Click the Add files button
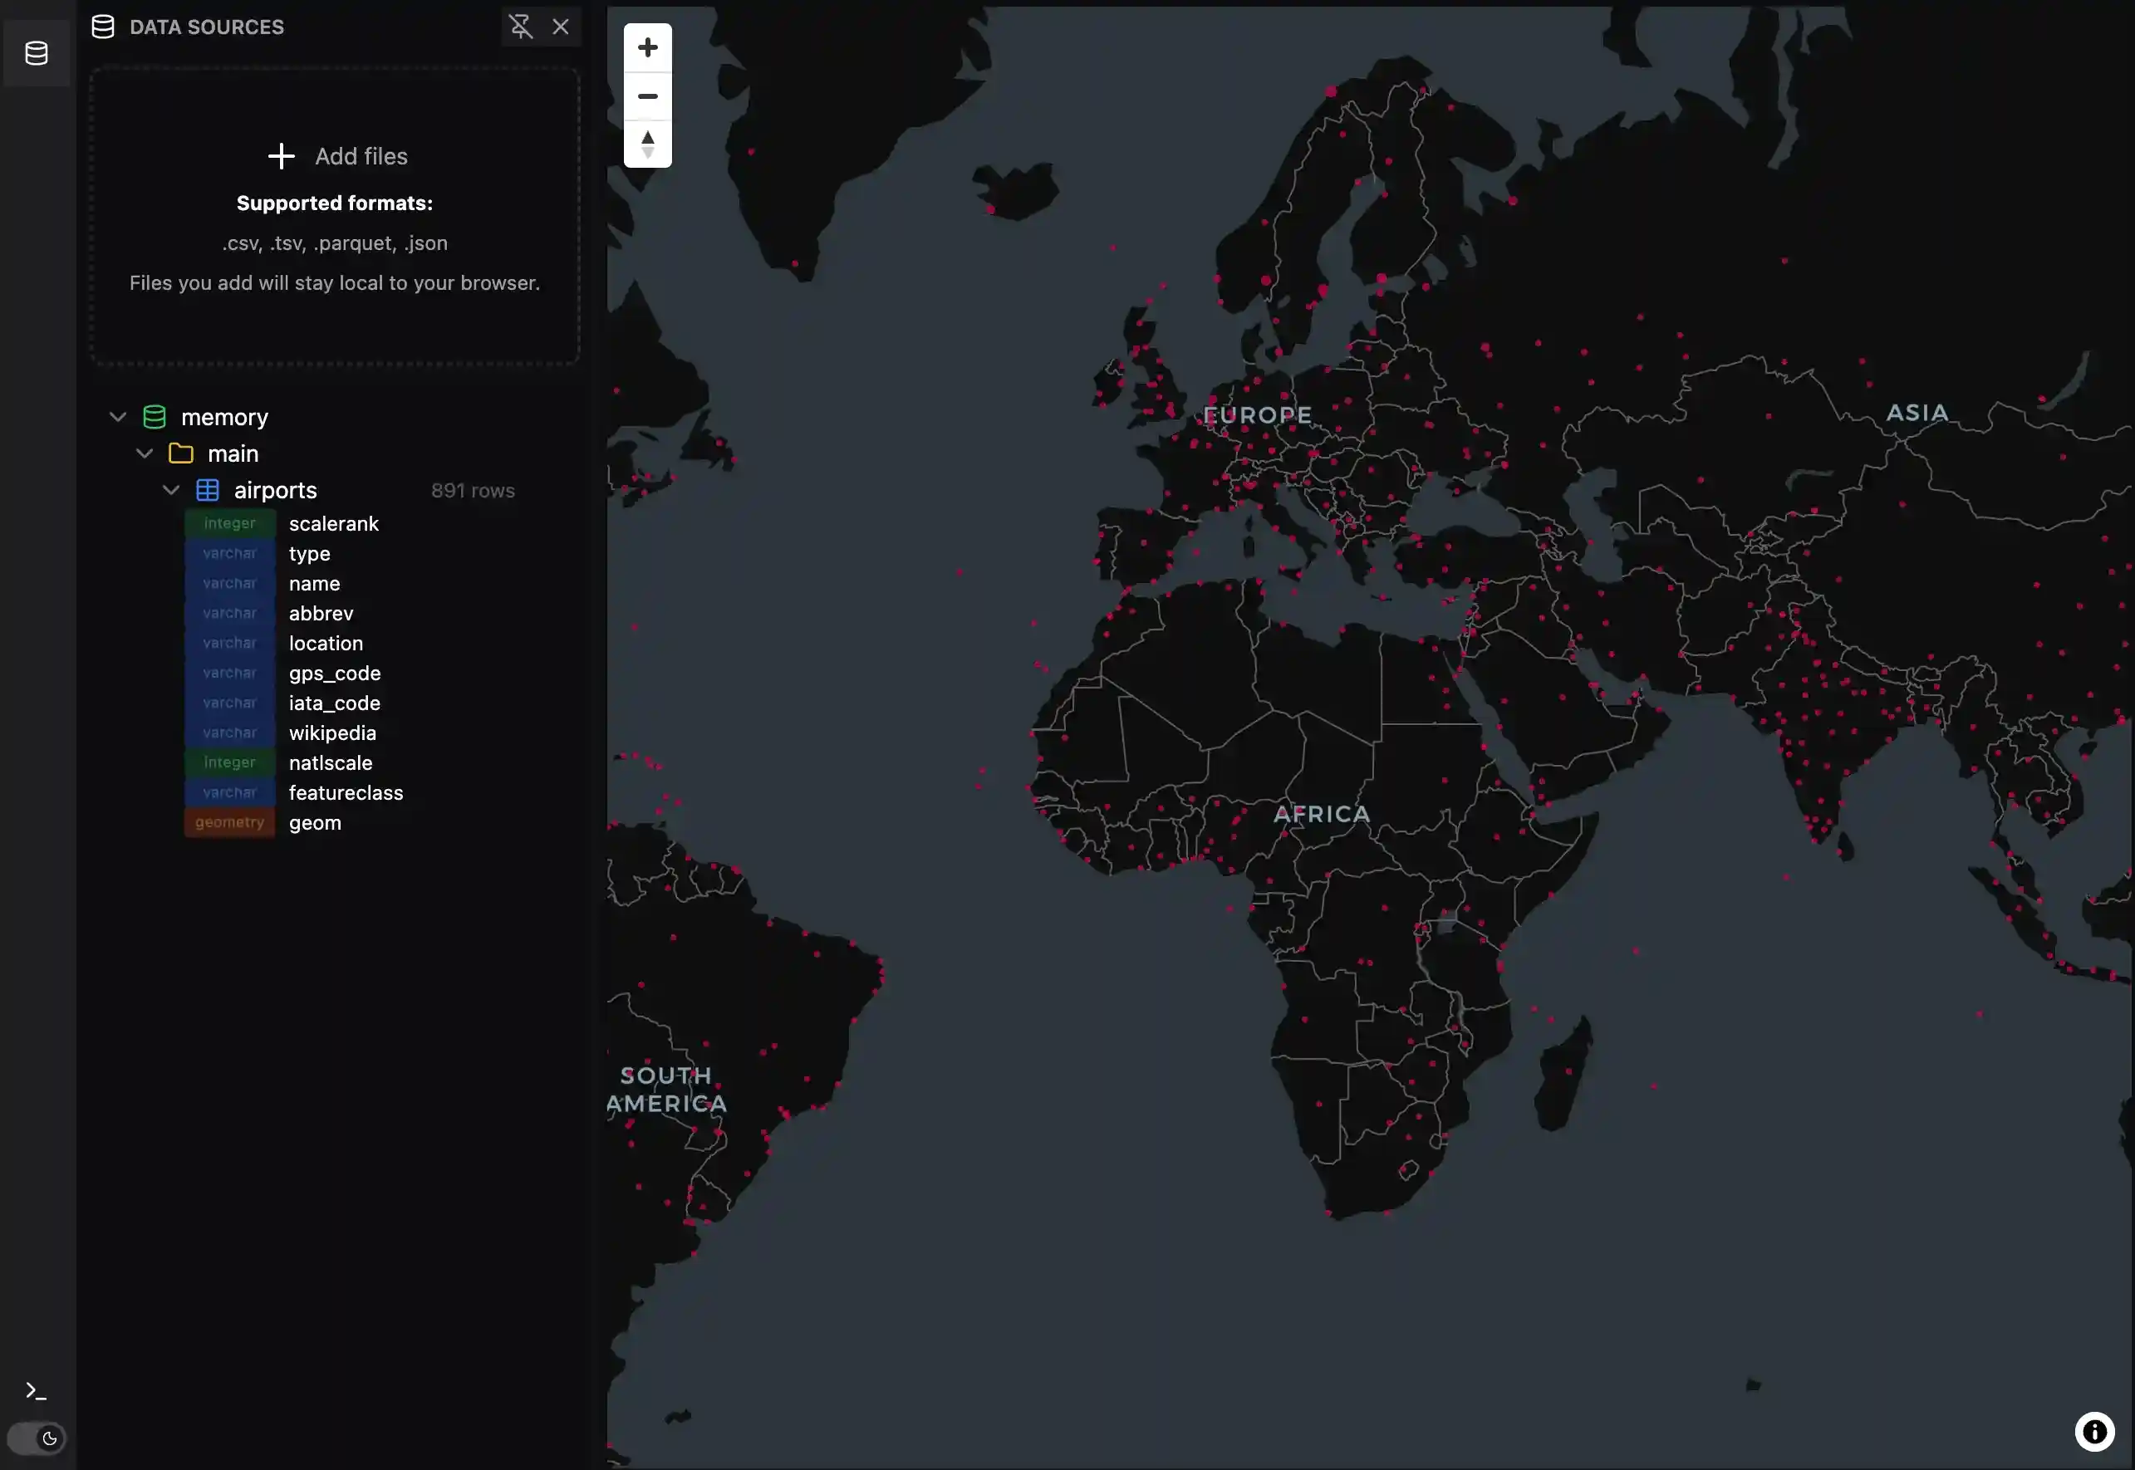Image resolution: width=2135 pixels, height=1470 pixels. pos(336,155)
